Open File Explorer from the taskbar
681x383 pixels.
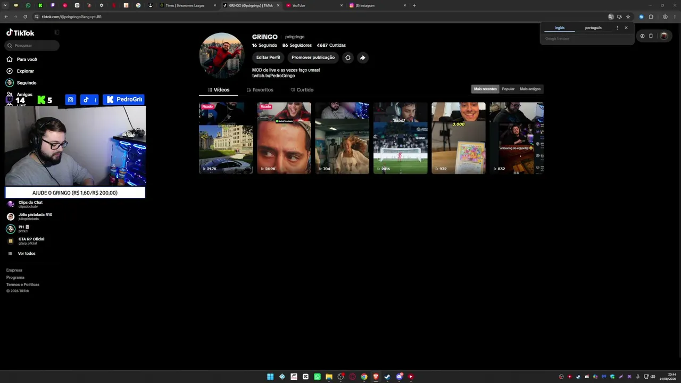(329, 377)
